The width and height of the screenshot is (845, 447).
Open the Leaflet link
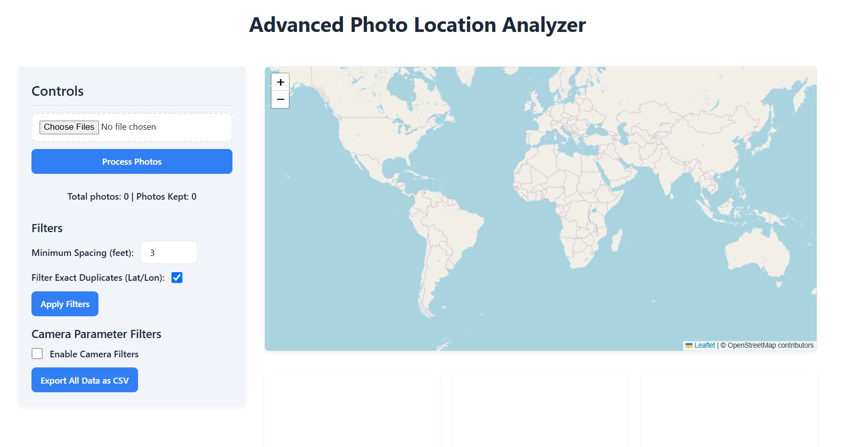[704, 345]
